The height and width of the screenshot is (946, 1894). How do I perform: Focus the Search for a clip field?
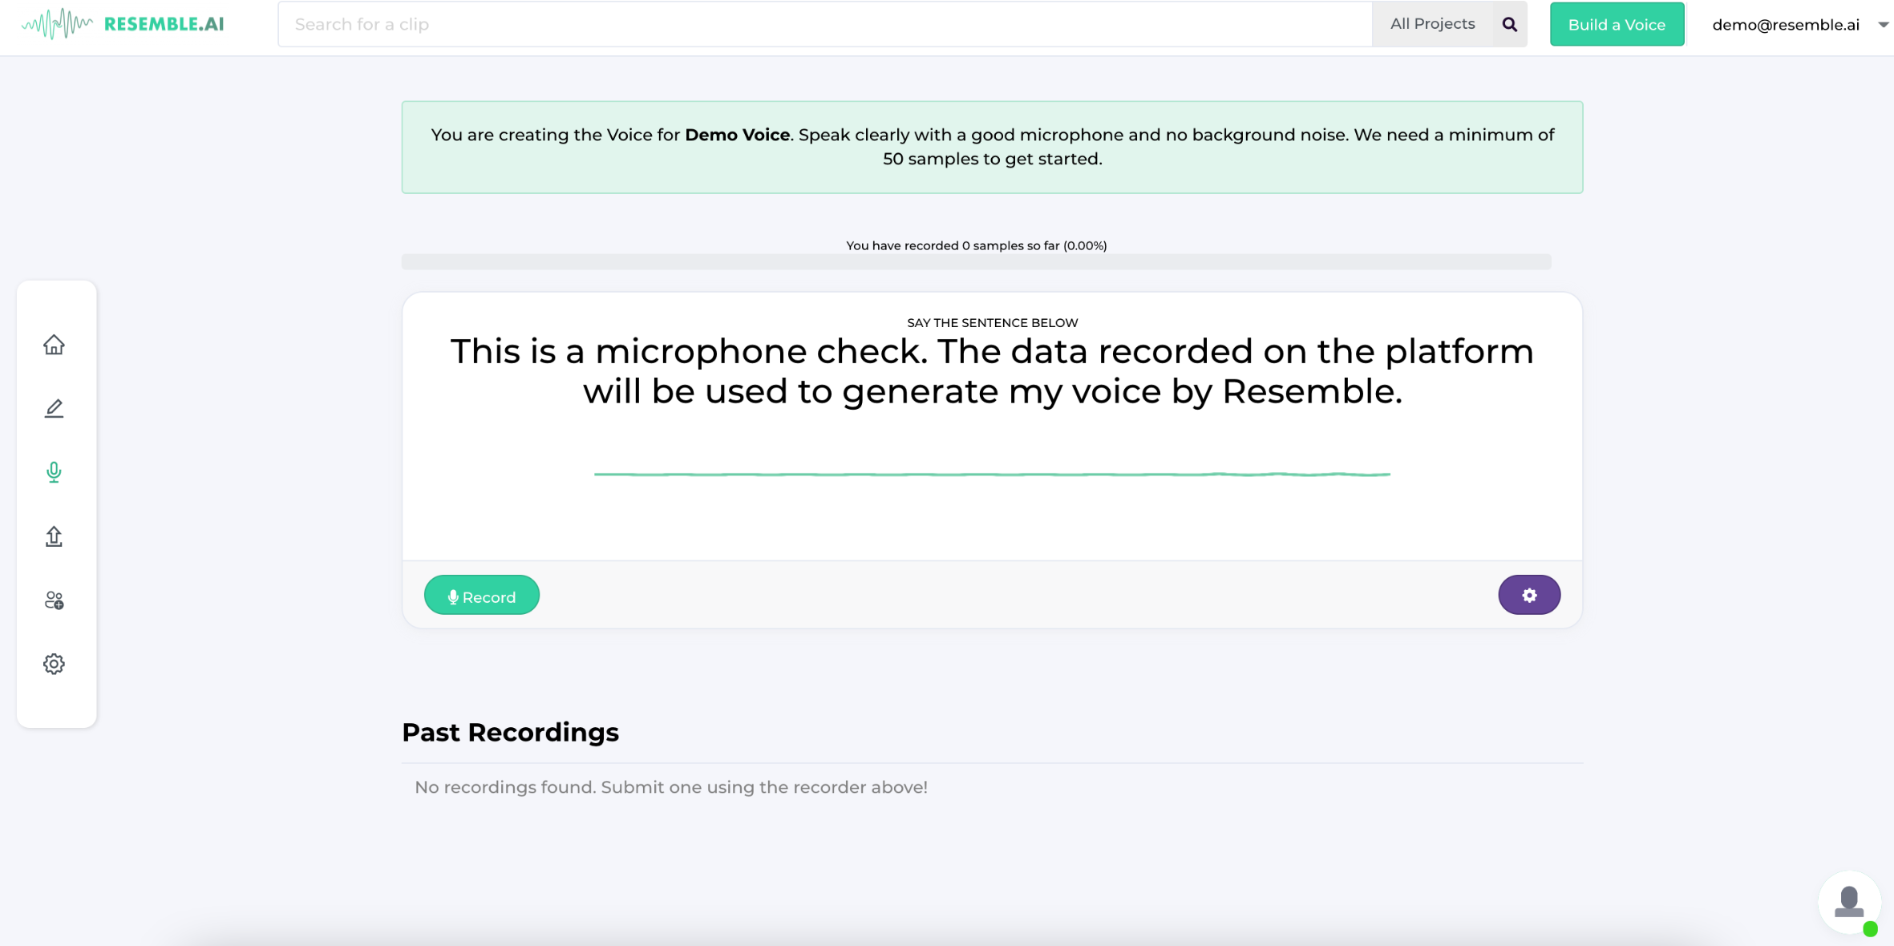pyautogui.click(x=824, y=24)
